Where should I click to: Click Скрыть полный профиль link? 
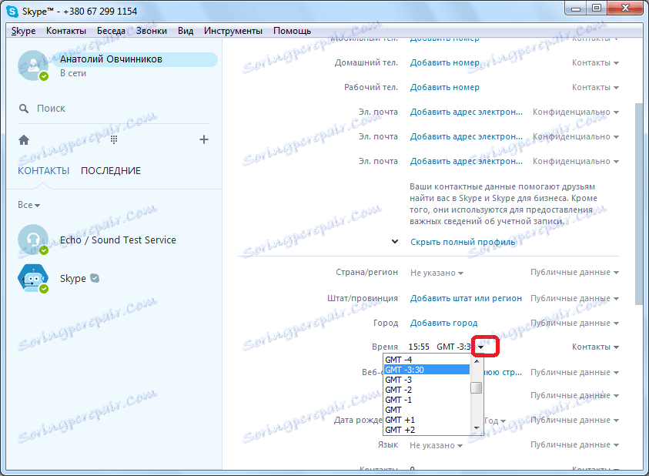(x=463, y=242)
